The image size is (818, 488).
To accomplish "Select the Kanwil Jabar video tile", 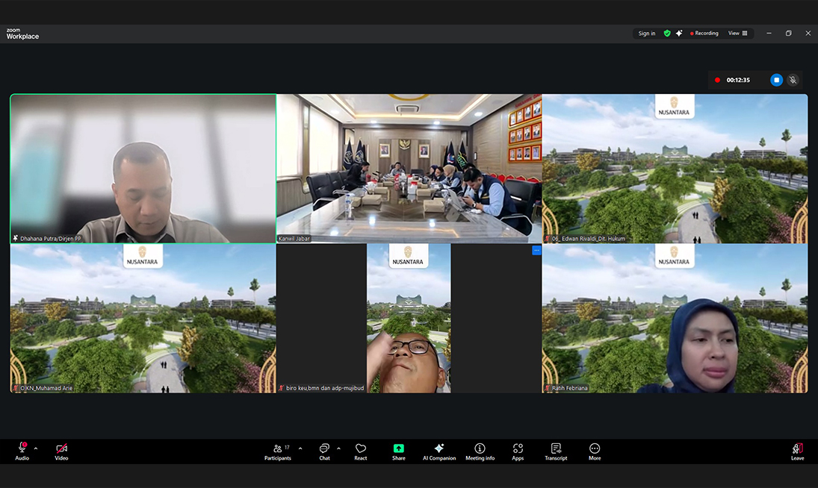I will pos(409,168).
